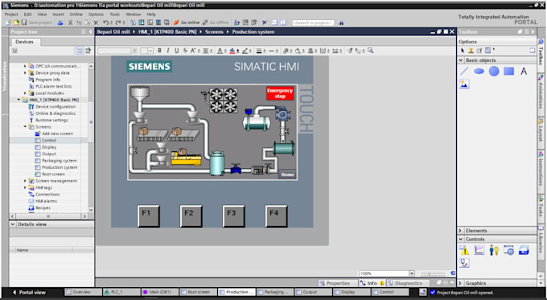
Task: Collapse the Basic objects section
Action: [x=460, y=60]
